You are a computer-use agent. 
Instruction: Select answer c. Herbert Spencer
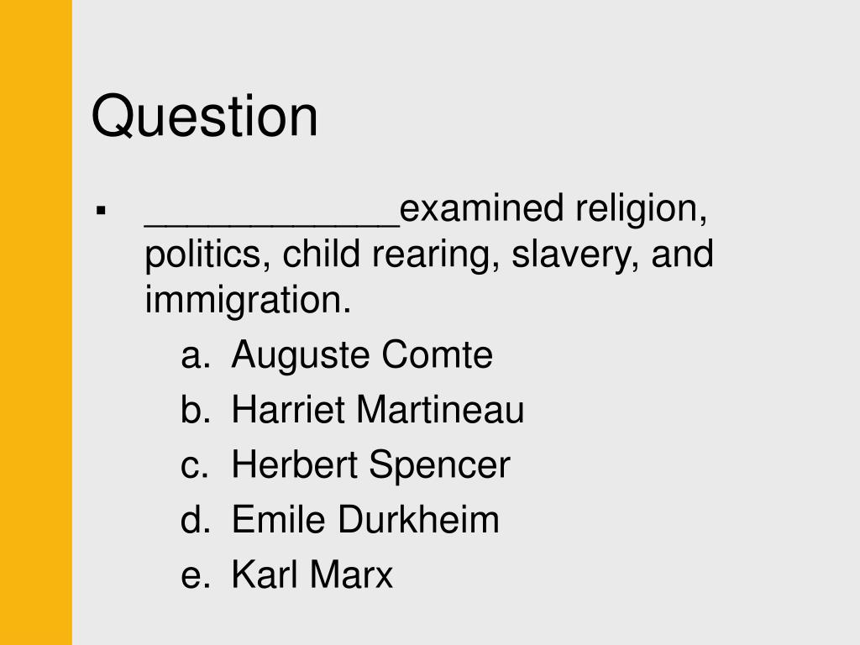(345, 465)
